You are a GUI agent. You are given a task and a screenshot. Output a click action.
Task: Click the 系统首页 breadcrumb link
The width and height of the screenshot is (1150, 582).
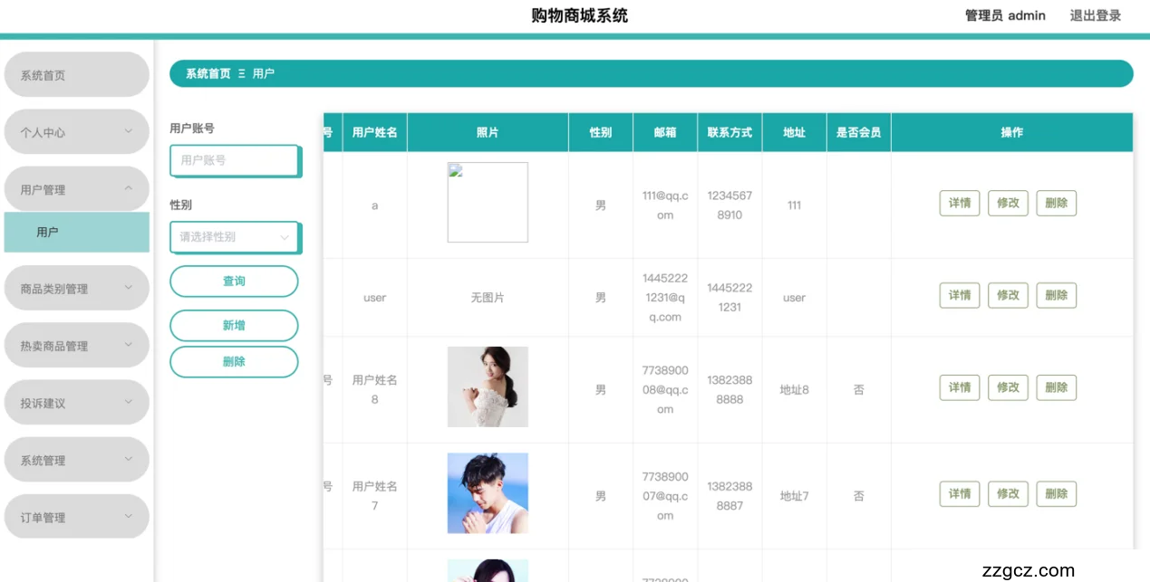(x=208, y=74)
